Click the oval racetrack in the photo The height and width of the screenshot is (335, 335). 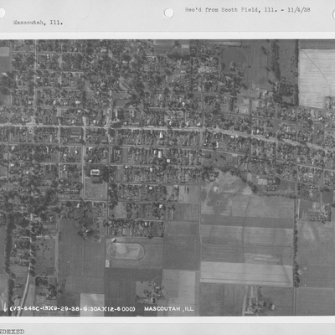[126, 250]
